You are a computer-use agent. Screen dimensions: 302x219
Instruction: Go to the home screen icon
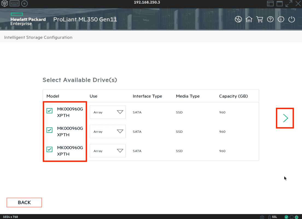[249, 19]
